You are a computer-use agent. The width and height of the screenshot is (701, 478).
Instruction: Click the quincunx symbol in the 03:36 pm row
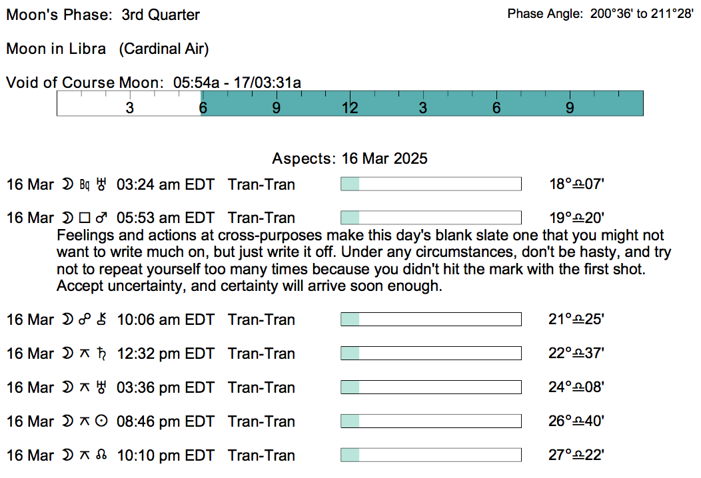pyautogui.click(x=84, y=387)
